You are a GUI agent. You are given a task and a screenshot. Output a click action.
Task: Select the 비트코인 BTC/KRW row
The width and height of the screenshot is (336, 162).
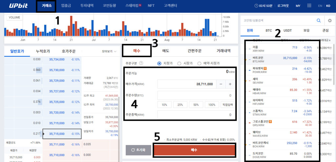tap(286, 60)
